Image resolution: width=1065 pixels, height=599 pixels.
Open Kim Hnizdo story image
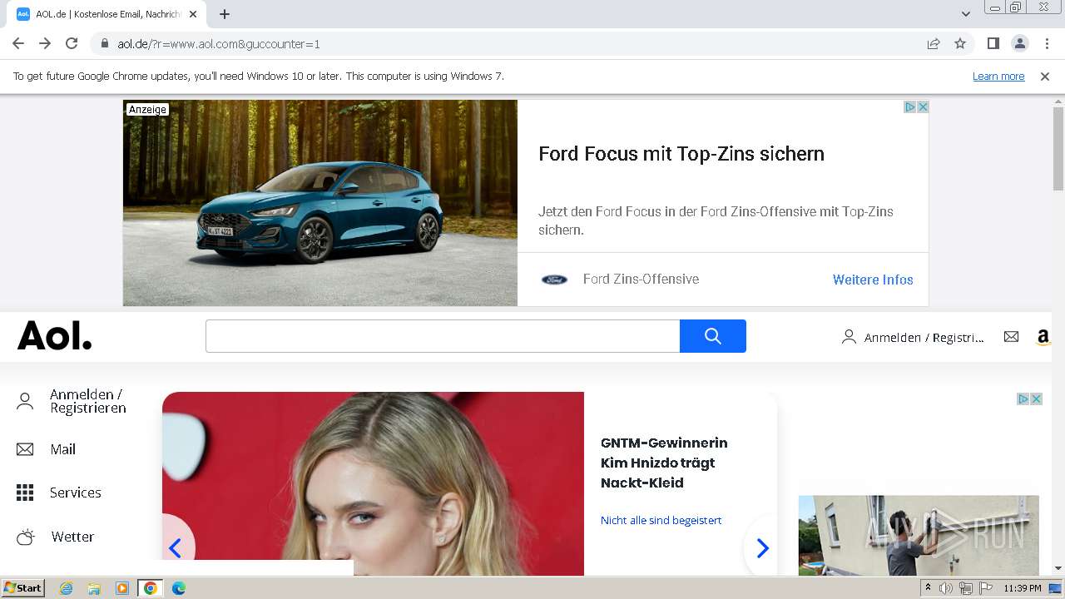(x=373, y=483)
